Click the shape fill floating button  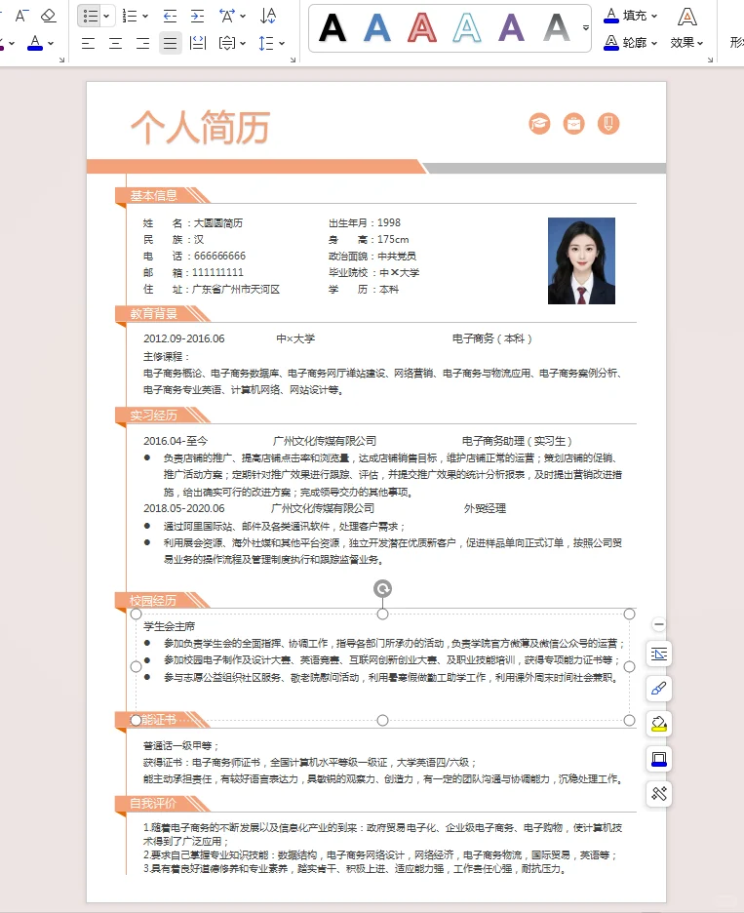coord(659,725)
